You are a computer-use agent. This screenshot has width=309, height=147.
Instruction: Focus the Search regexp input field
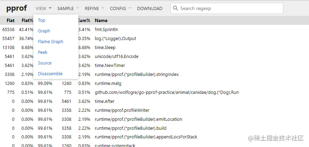pos(229,8)
